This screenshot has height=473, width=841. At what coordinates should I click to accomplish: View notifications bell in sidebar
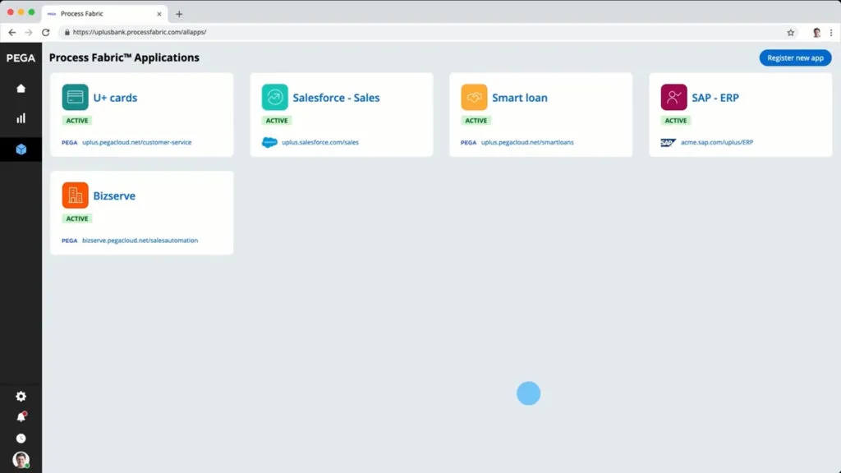(21, 417)
